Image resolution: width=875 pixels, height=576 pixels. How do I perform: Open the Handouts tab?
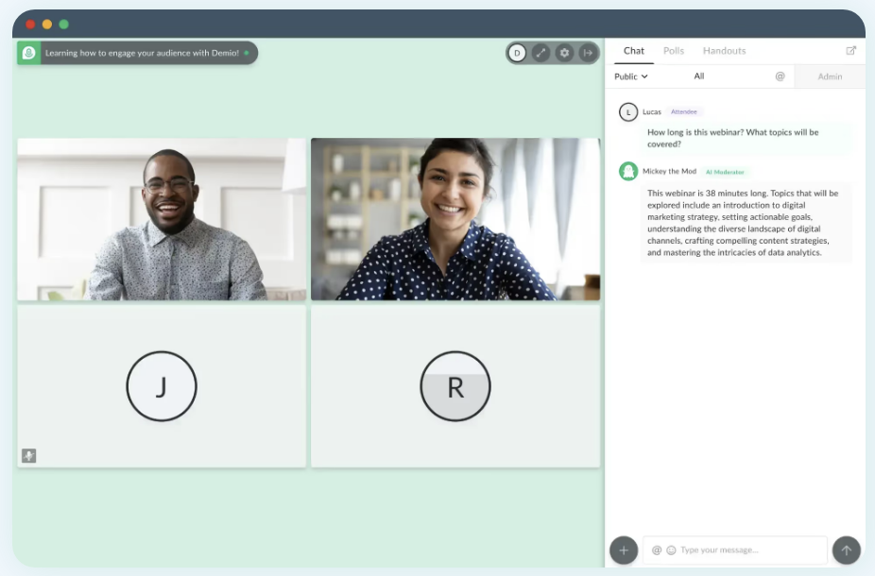pos(724,51)
